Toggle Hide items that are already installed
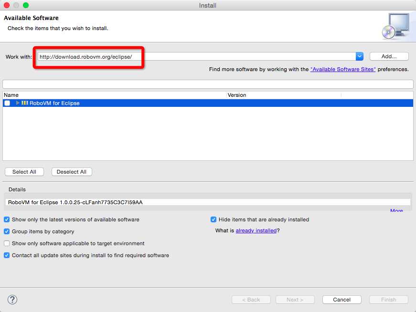Viewport: 416px width, 312px height. pyautogui.click(x=213, y=219)
